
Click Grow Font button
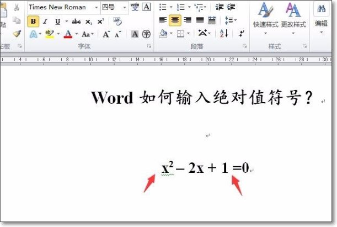[106, 34]
